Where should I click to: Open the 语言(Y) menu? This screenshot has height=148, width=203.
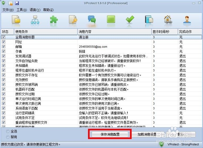click(35, 10)
